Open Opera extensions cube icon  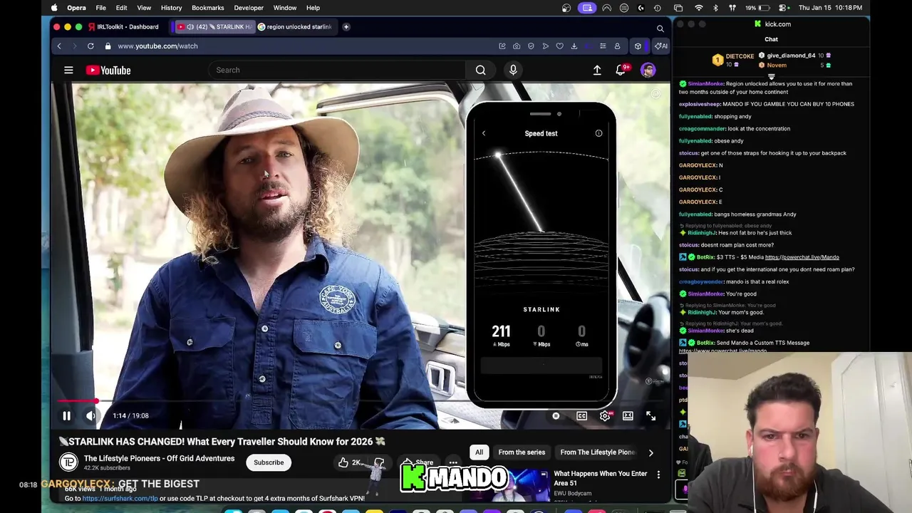click(638, 46)
